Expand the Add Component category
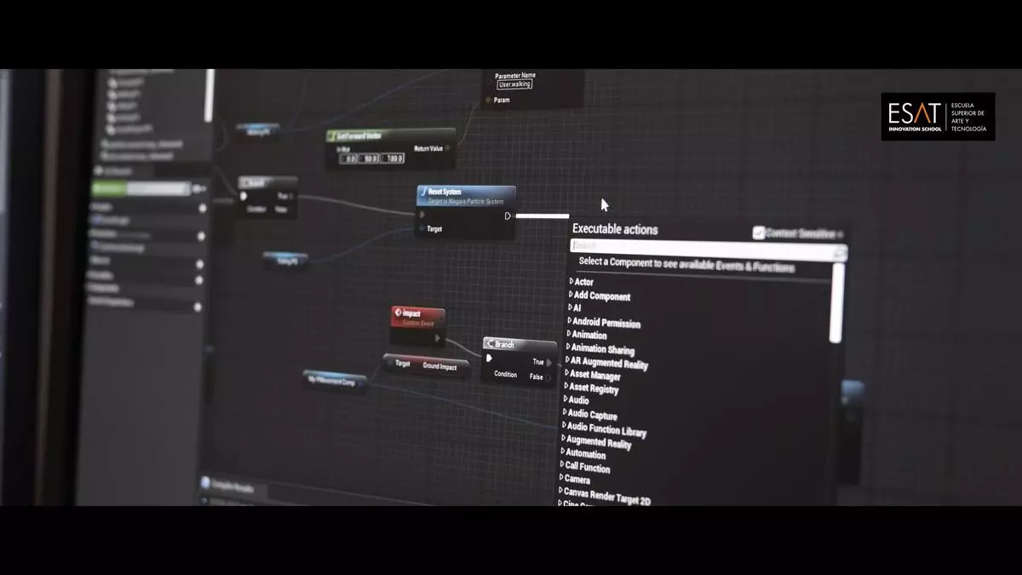Screen dimensions: 1022x575 (571, 294)
